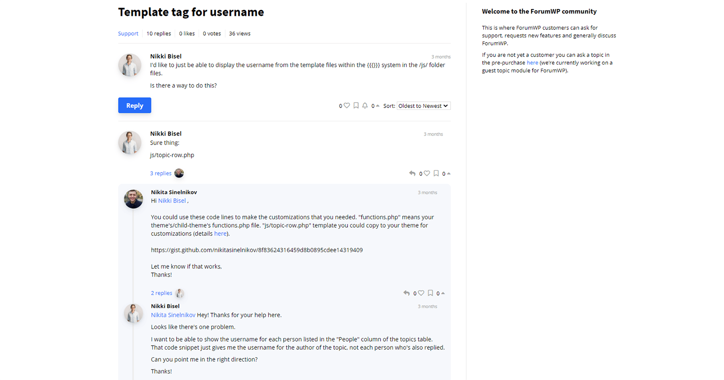Like the main topic with heart icon

tap(347, 106)
